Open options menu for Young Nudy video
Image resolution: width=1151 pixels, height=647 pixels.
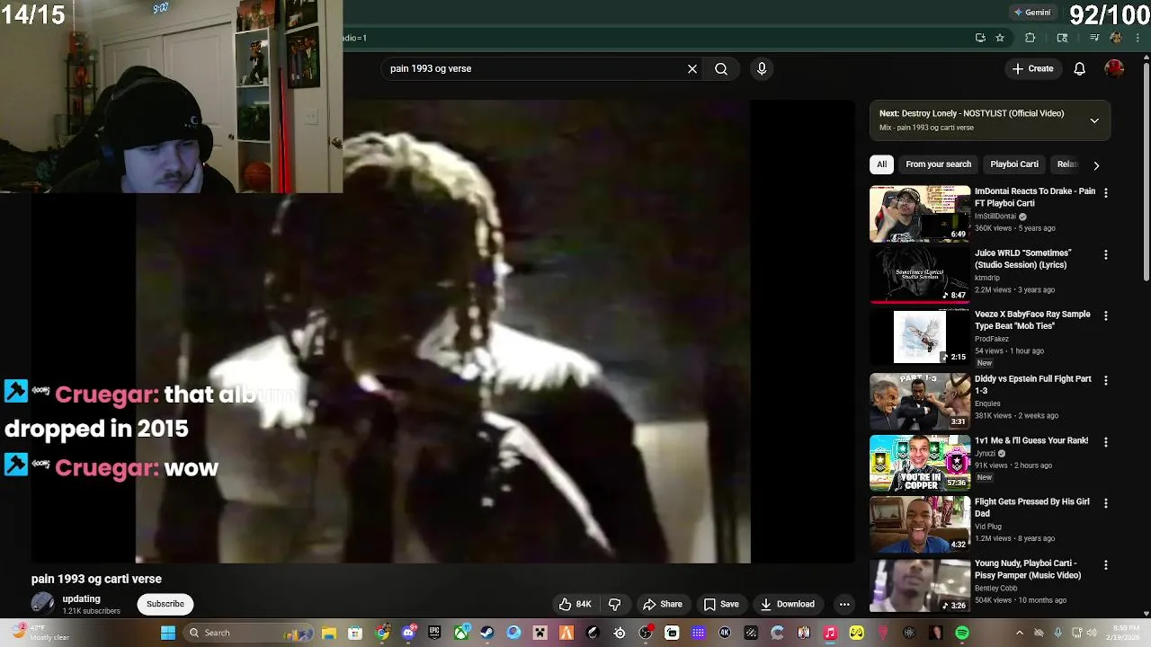[x=1106, y=565]
